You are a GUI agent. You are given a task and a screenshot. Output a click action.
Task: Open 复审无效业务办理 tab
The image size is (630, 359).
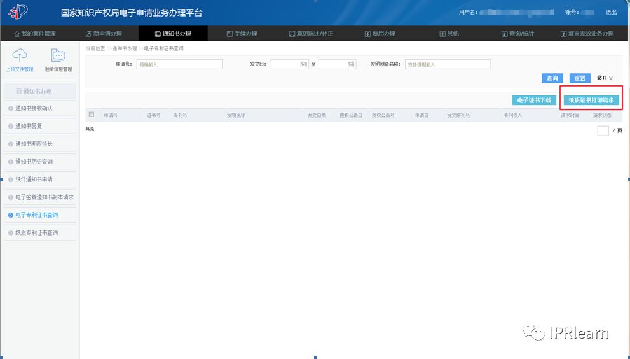pos(587,33)
